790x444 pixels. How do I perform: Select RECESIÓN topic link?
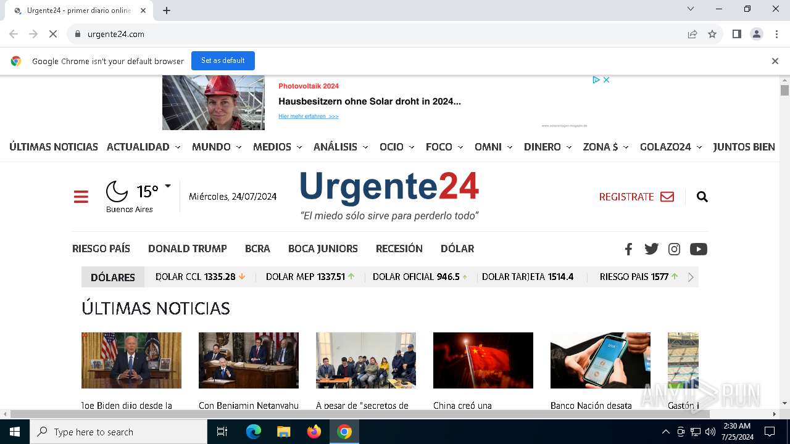click(399, 249)
